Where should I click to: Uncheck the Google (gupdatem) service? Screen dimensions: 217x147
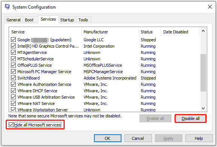(x=13, y=40)
